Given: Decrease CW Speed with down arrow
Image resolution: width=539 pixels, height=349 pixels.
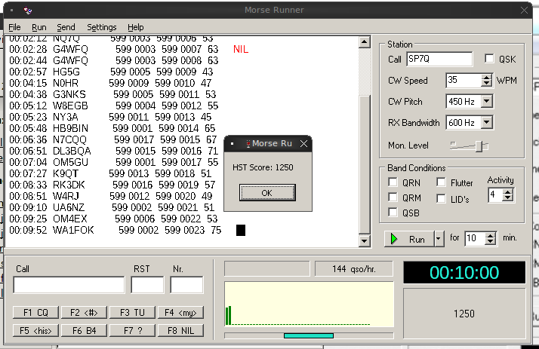Looking at the screenshot, I should point(486,84).
